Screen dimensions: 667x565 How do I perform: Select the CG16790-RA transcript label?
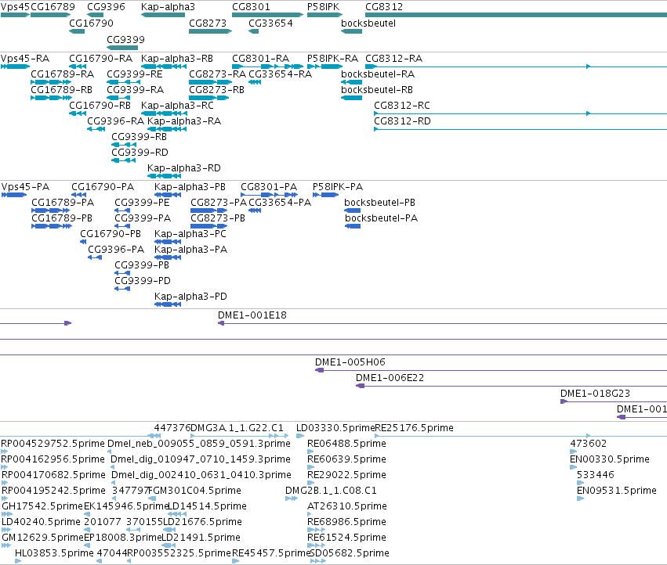coord(101,59)
